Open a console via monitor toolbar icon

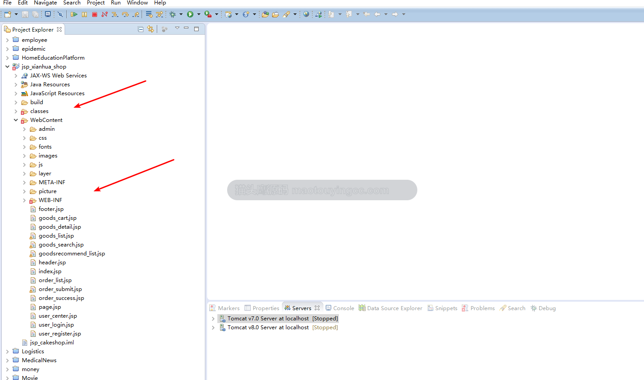pos(48,14)
